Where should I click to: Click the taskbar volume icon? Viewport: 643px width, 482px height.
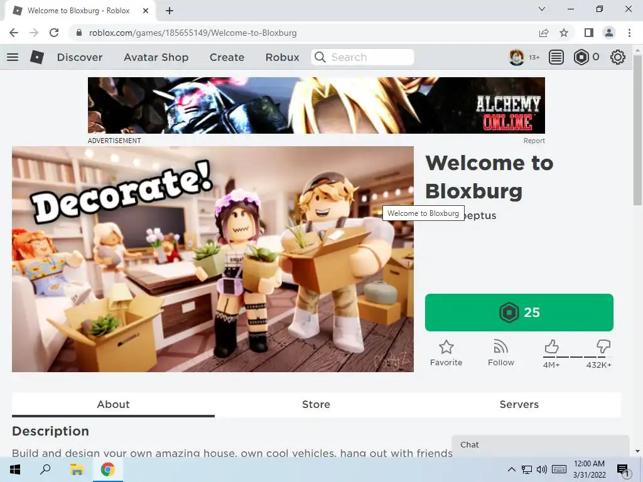542,469
